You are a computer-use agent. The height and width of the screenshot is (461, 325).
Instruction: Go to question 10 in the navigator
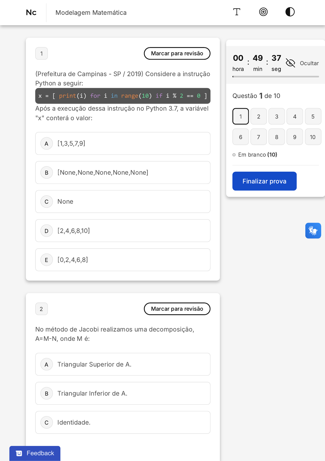(313, 137)
